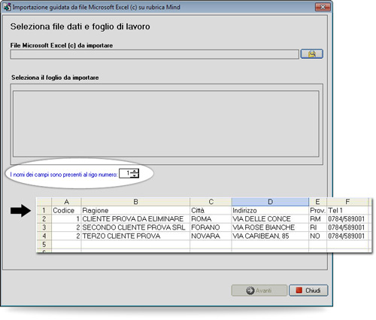
Task: Click the application icon in title bar
Action: click(x=8, y=7)
